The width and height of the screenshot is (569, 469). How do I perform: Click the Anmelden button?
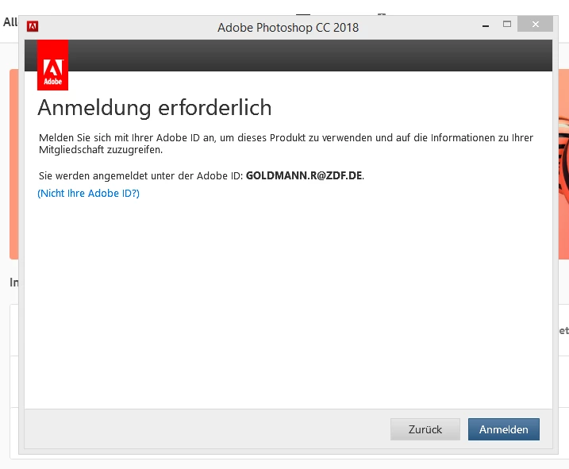(503, 429)
